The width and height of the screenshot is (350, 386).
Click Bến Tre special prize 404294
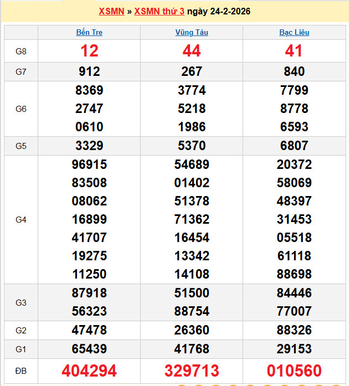pyautogui.click(x=89, y=370)
